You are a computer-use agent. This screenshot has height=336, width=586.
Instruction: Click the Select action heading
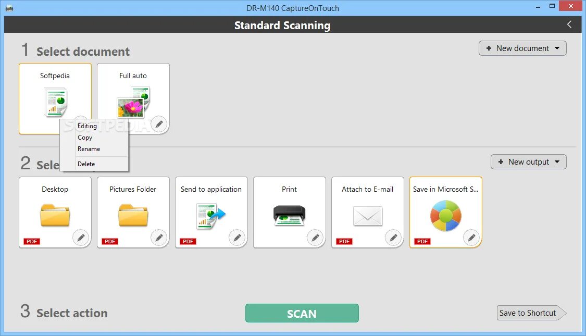[x=72, y=313]
